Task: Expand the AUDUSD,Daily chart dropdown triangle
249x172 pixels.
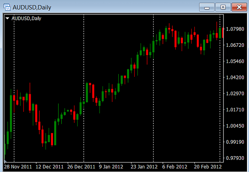Action: pyautogui.click(x=7, y=19)
